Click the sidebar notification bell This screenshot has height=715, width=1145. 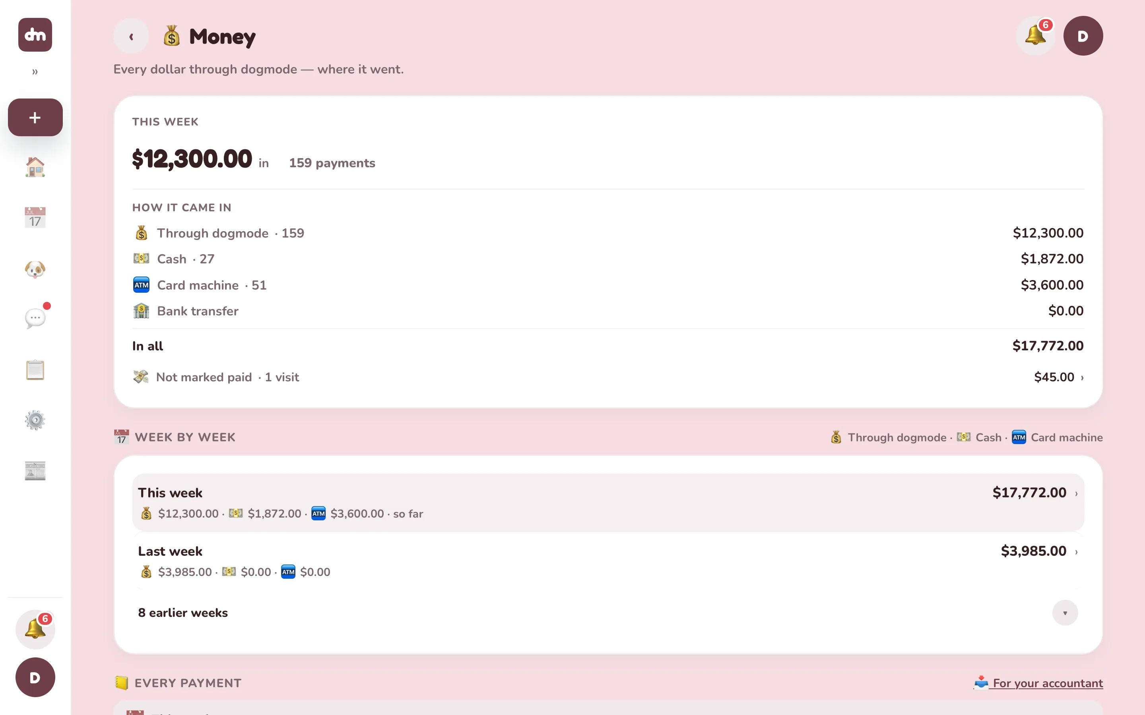pos(35,629)
